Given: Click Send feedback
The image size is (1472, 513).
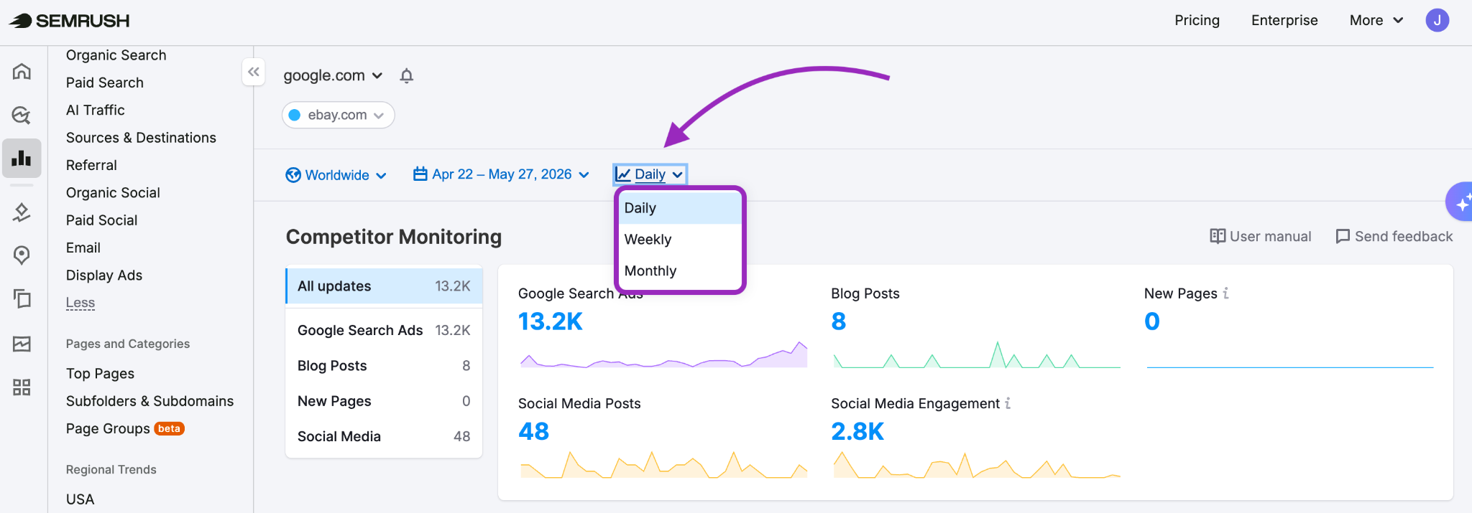Looking at the screenshot, I should [x=1394, y=237].
